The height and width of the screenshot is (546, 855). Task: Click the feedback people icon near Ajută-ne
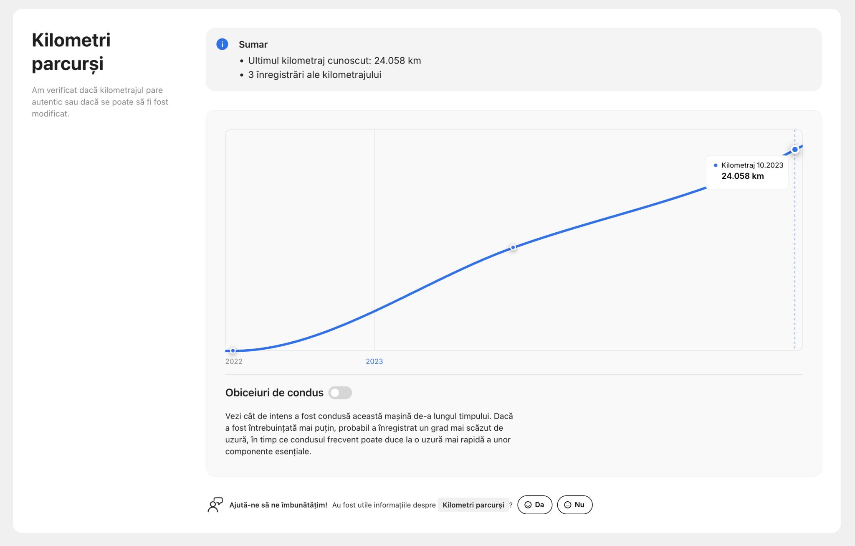(x=215, y=505)
